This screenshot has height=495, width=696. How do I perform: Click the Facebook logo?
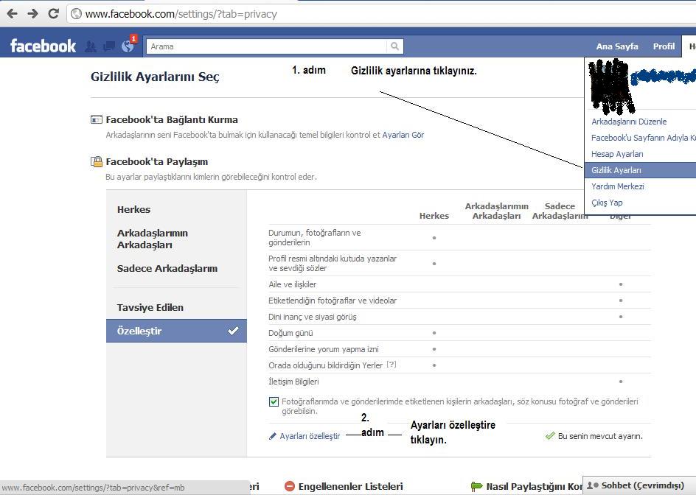click(43, 46)
